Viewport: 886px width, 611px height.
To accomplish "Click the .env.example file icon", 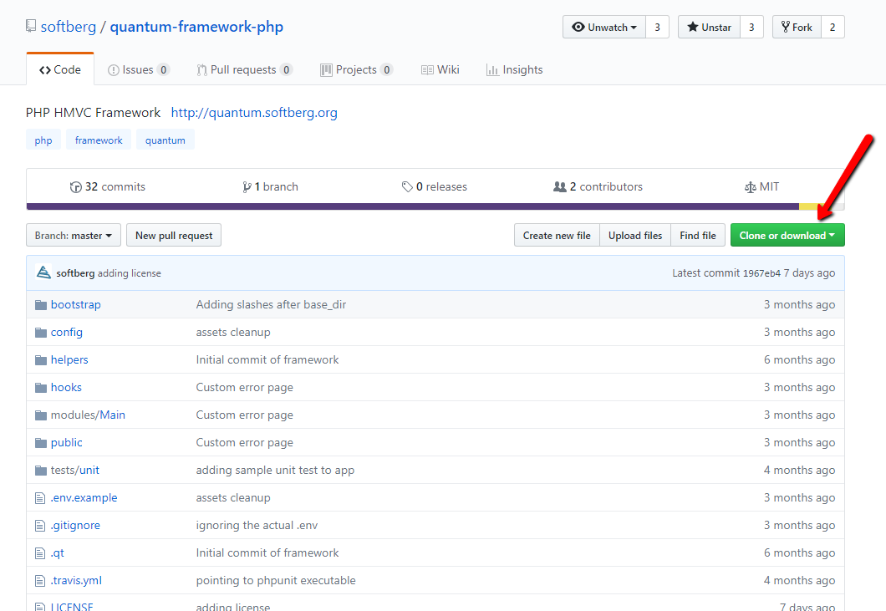I will tap(40, 498).
